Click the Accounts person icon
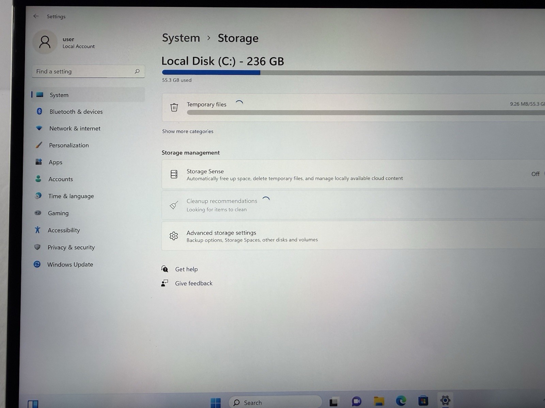545x408 pixels. coord(38,178)
